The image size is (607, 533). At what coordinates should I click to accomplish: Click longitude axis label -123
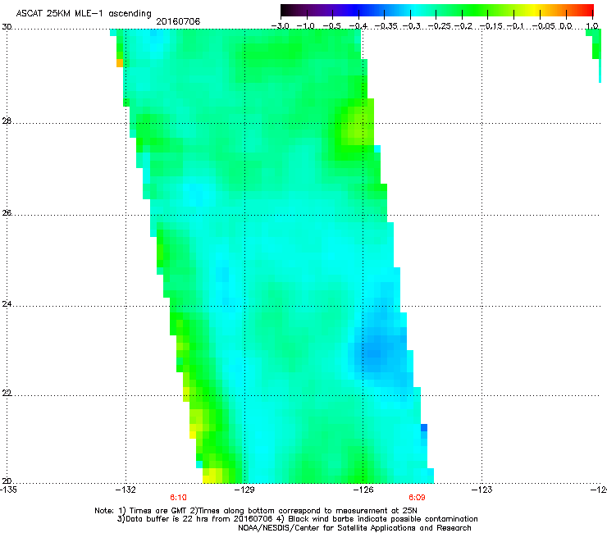coord(482,490)
